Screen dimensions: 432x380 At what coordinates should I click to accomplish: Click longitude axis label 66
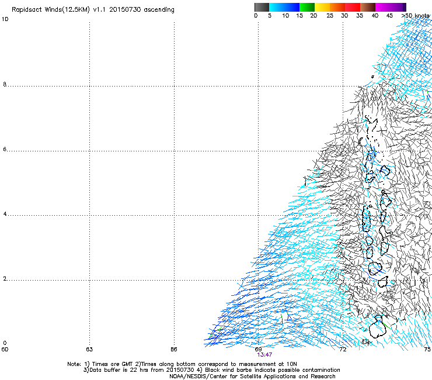(173, 350)
